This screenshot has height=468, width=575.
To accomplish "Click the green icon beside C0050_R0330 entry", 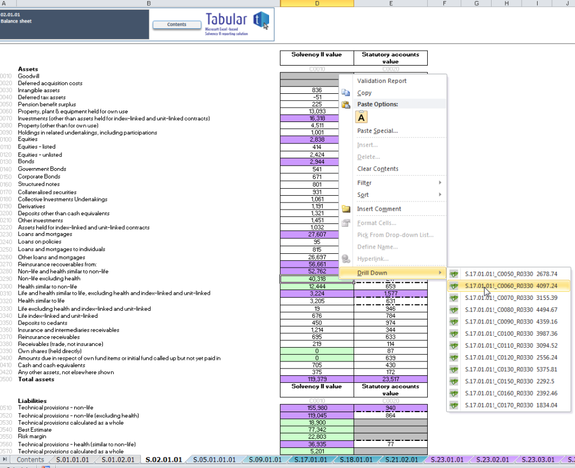I will [454, 274].
